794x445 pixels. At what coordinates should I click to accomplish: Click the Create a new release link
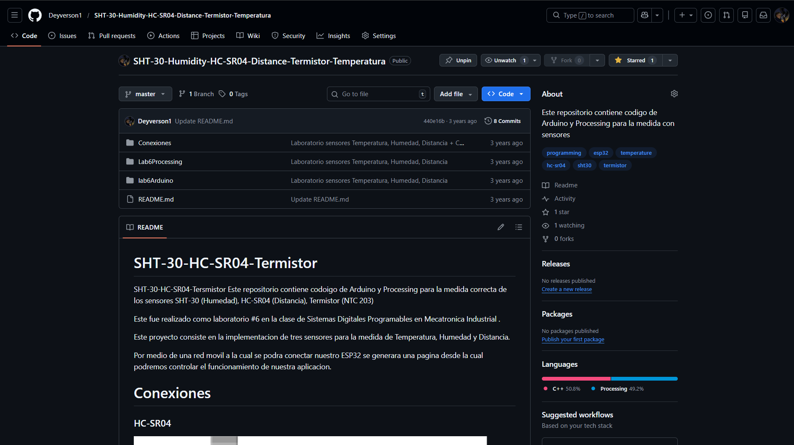point(567,289)
